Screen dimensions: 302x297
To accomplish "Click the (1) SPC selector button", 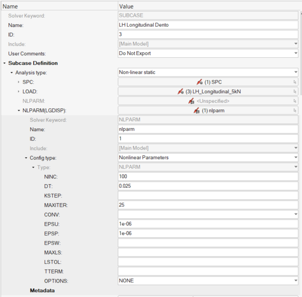I will pos(208,82).
